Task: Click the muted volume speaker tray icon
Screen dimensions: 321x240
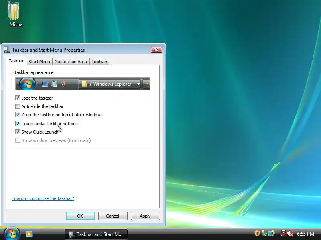Action: coord(290,233)
